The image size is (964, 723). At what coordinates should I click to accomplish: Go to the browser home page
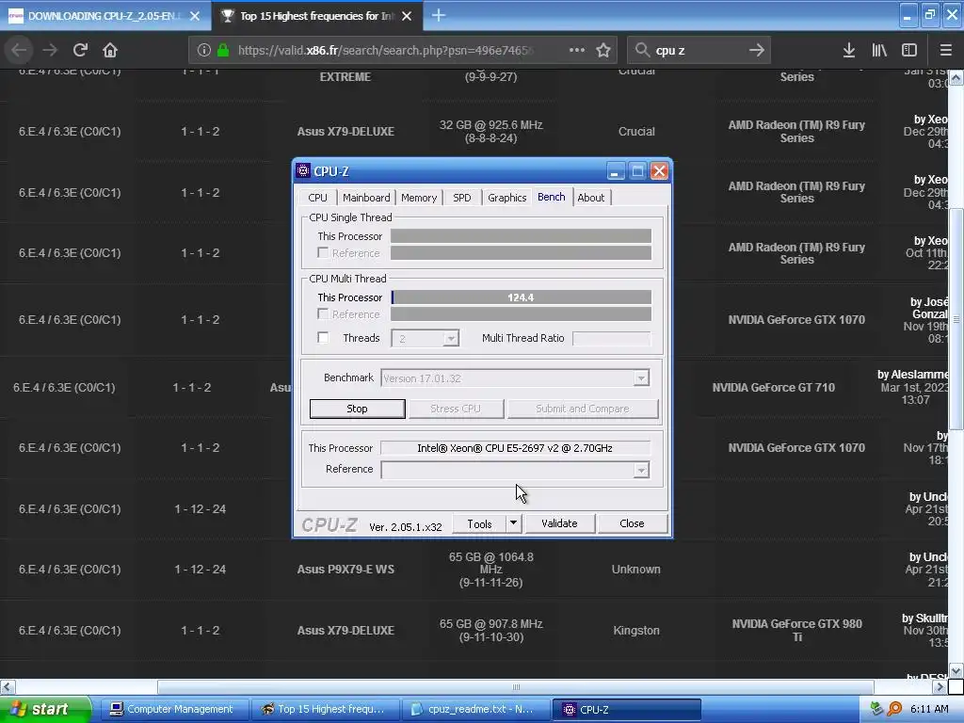[x=109, y=50]
